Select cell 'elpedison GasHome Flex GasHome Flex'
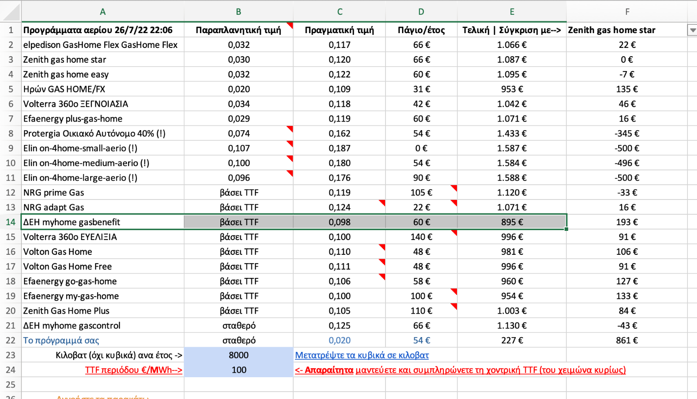 pos(103,45)
